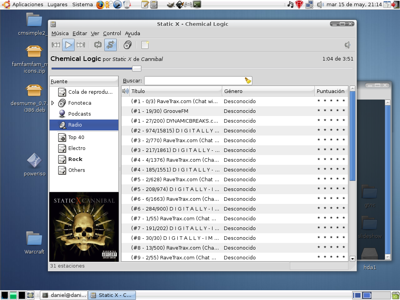The width and height of the screenshot is (400, 300).
Task: Open the Rock playlist
Action: [84, 159]
